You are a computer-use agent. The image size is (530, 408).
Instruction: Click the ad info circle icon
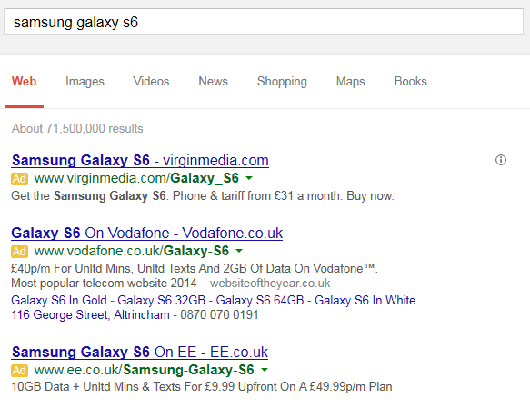click(x=501, y=160)
